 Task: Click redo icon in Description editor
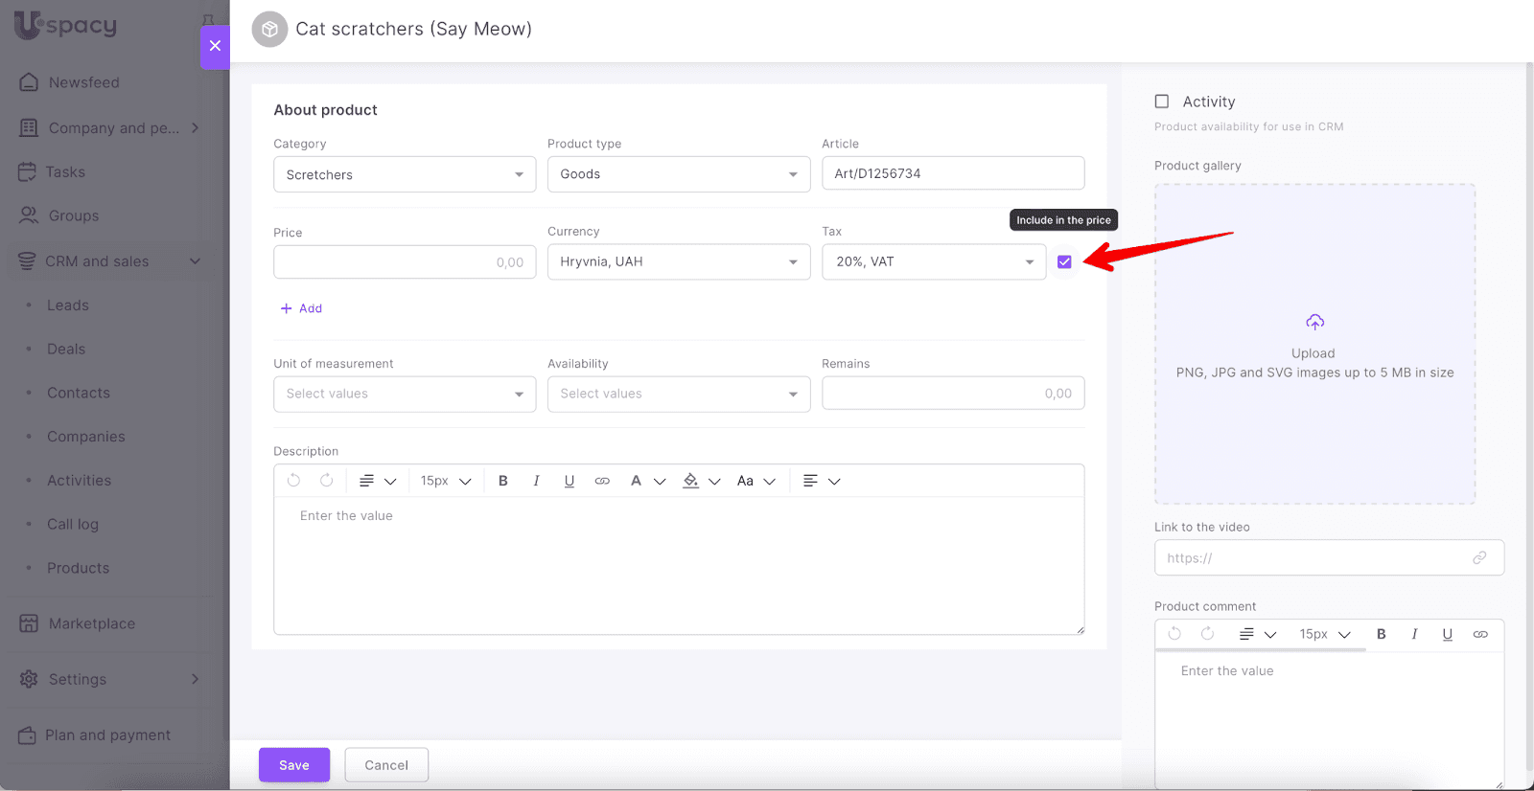(x=327, y=481)
